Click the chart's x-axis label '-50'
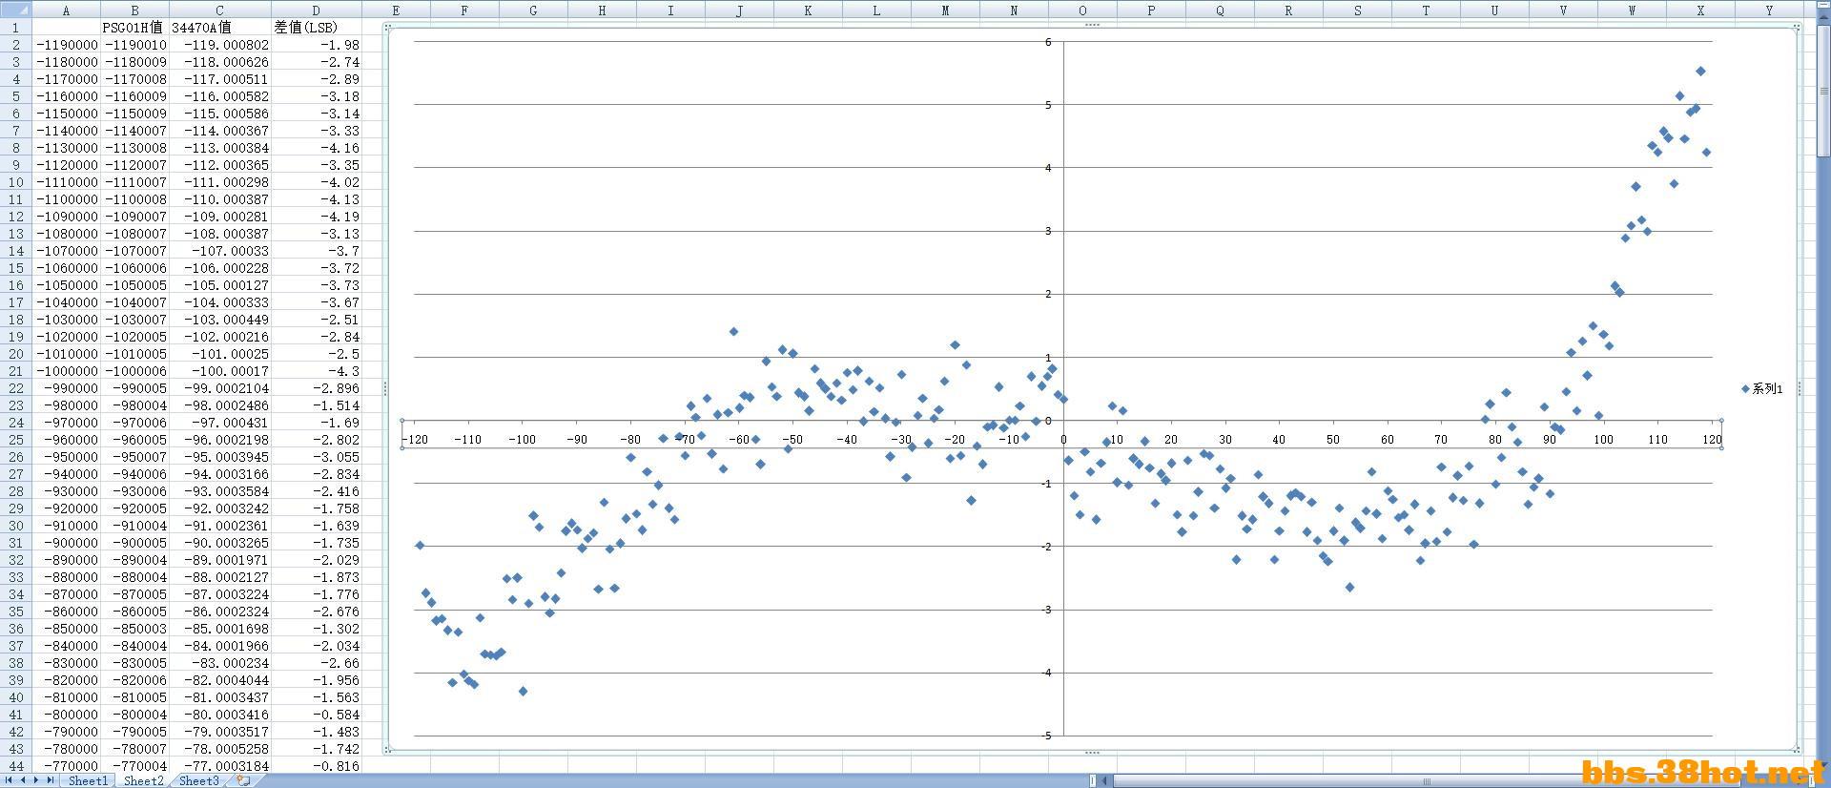 click(792, 440)
